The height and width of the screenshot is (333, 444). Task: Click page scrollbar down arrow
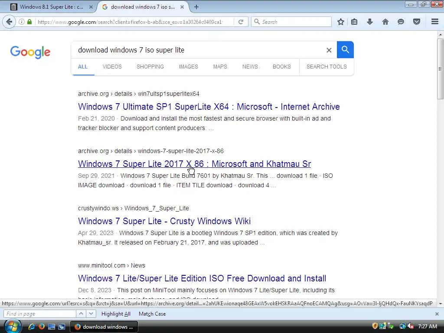(x=440, y=304)
